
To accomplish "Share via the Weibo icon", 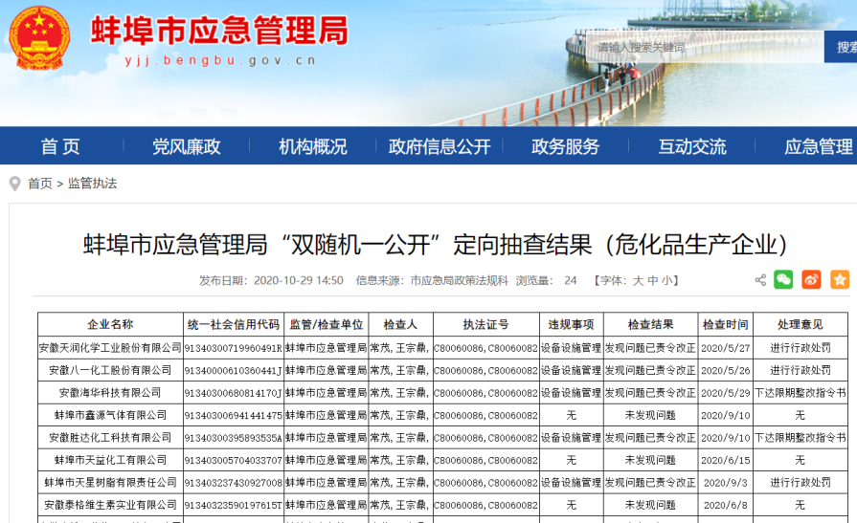I will [x=811, y=280].
